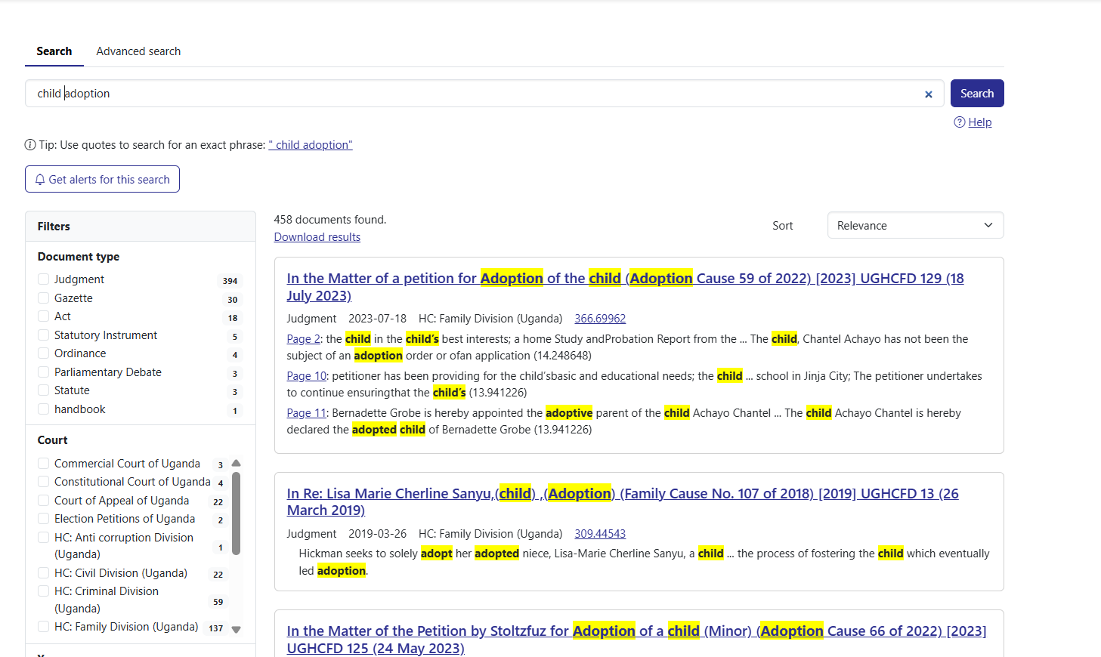The width and height of the screenshot is (1101, 657).
Task: Clear the search box with the X icon
Action: pyautogui.click(x=928, y=94)
